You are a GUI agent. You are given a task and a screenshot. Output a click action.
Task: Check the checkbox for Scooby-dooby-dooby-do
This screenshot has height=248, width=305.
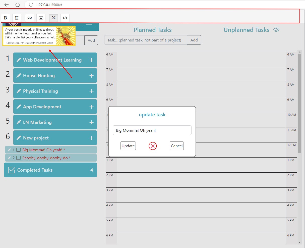19,158
